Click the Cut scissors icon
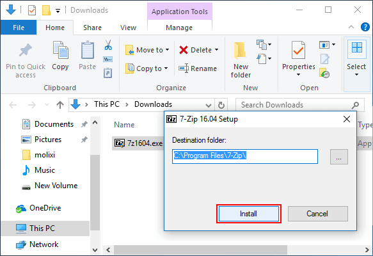The height and width of the screenshot is (256, 373). pyautogui.click(x=108, y=45)
